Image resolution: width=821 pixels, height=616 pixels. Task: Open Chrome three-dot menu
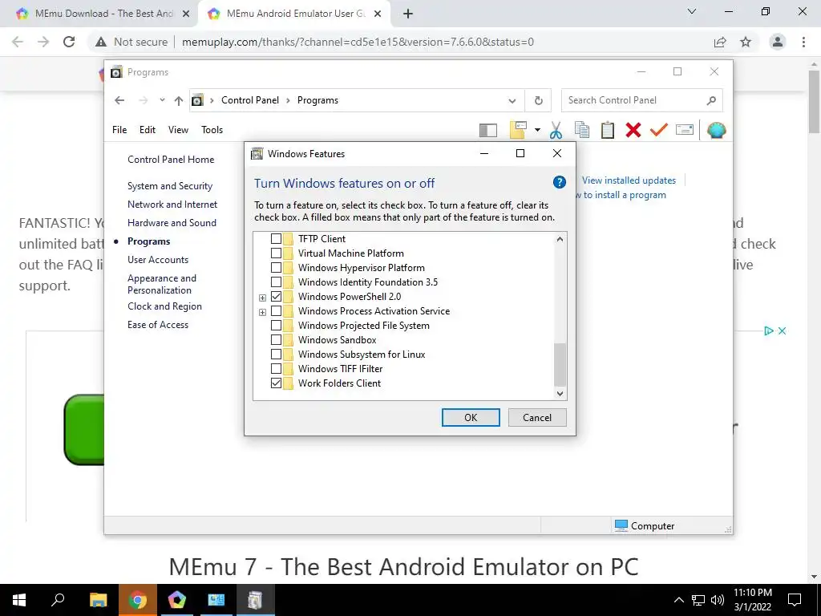coord(803,42)
